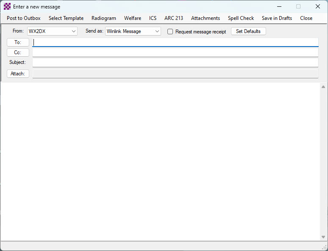Open the Radiogram form menu
This screenshot has height=251, width=328.
[x=104, y=18]
